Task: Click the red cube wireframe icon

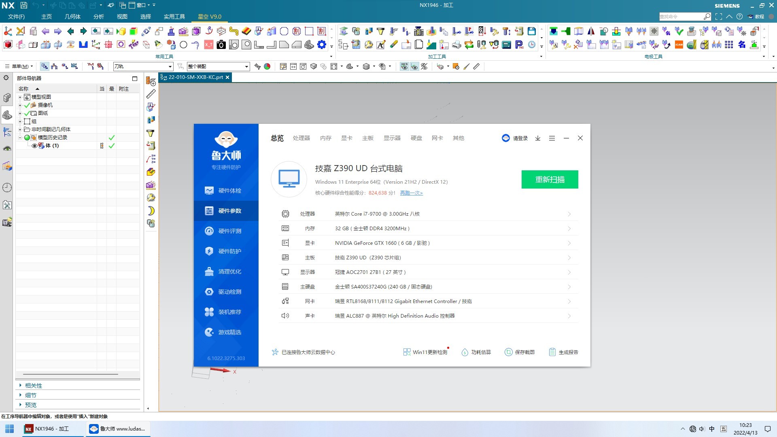Action: click(x=8, y=45)
